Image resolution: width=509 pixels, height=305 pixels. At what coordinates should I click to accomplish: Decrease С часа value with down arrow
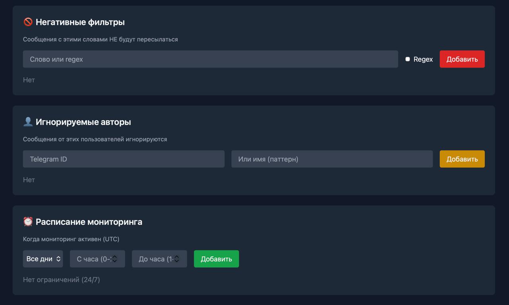[x=115, y=261]
